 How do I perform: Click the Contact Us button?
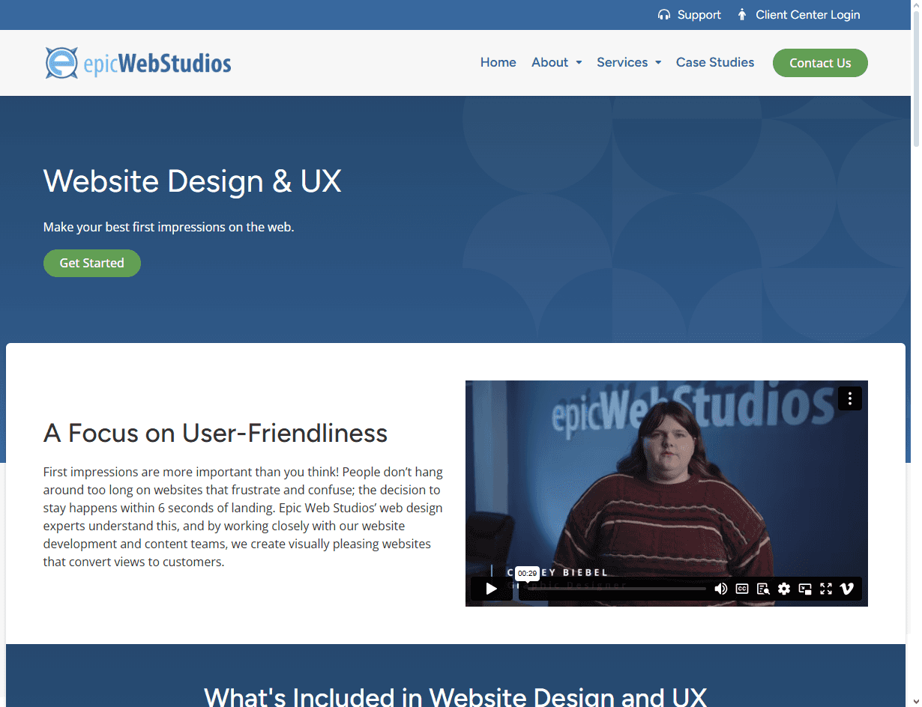coord(820,63)
